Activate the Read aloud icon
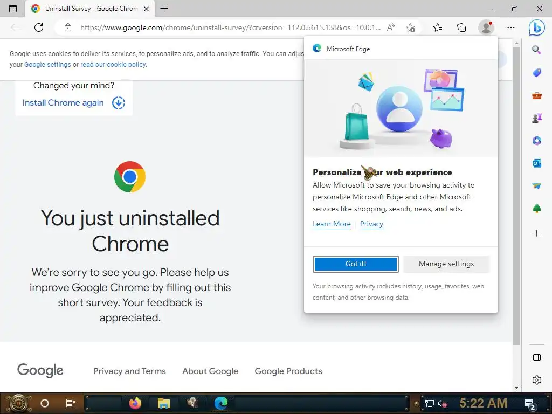This screenshot has width=552, height=414. tap(391, 27)
